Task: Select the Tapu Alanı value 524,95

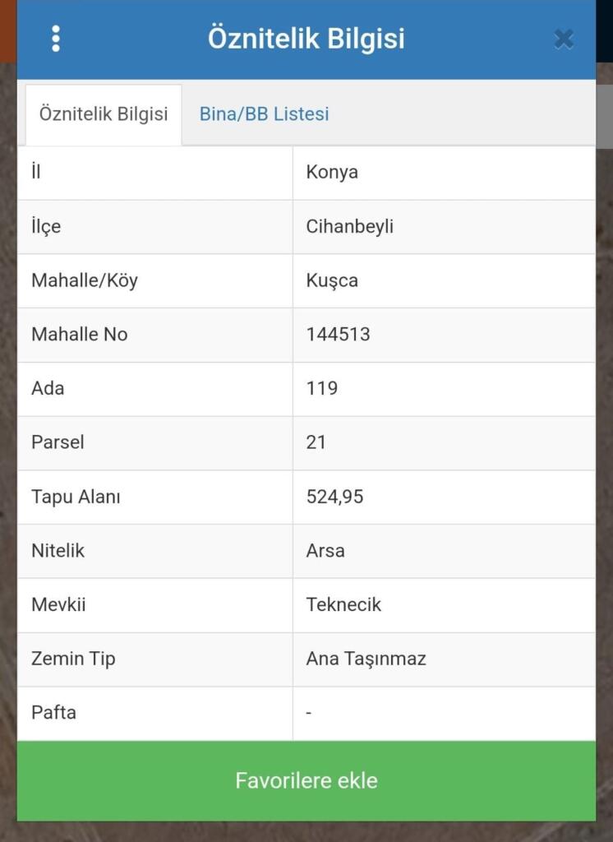Action: pos(334,497)
